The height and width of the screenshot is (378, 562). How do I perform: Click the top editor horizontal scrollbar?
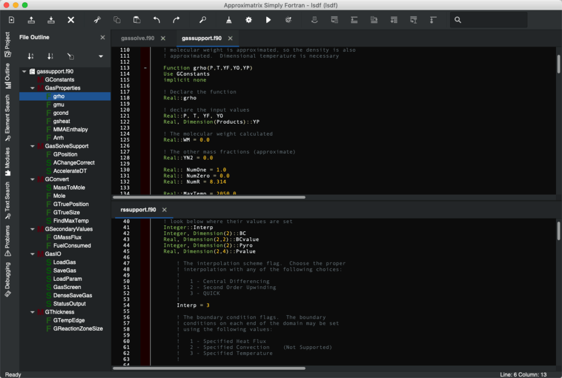[209, 197]
